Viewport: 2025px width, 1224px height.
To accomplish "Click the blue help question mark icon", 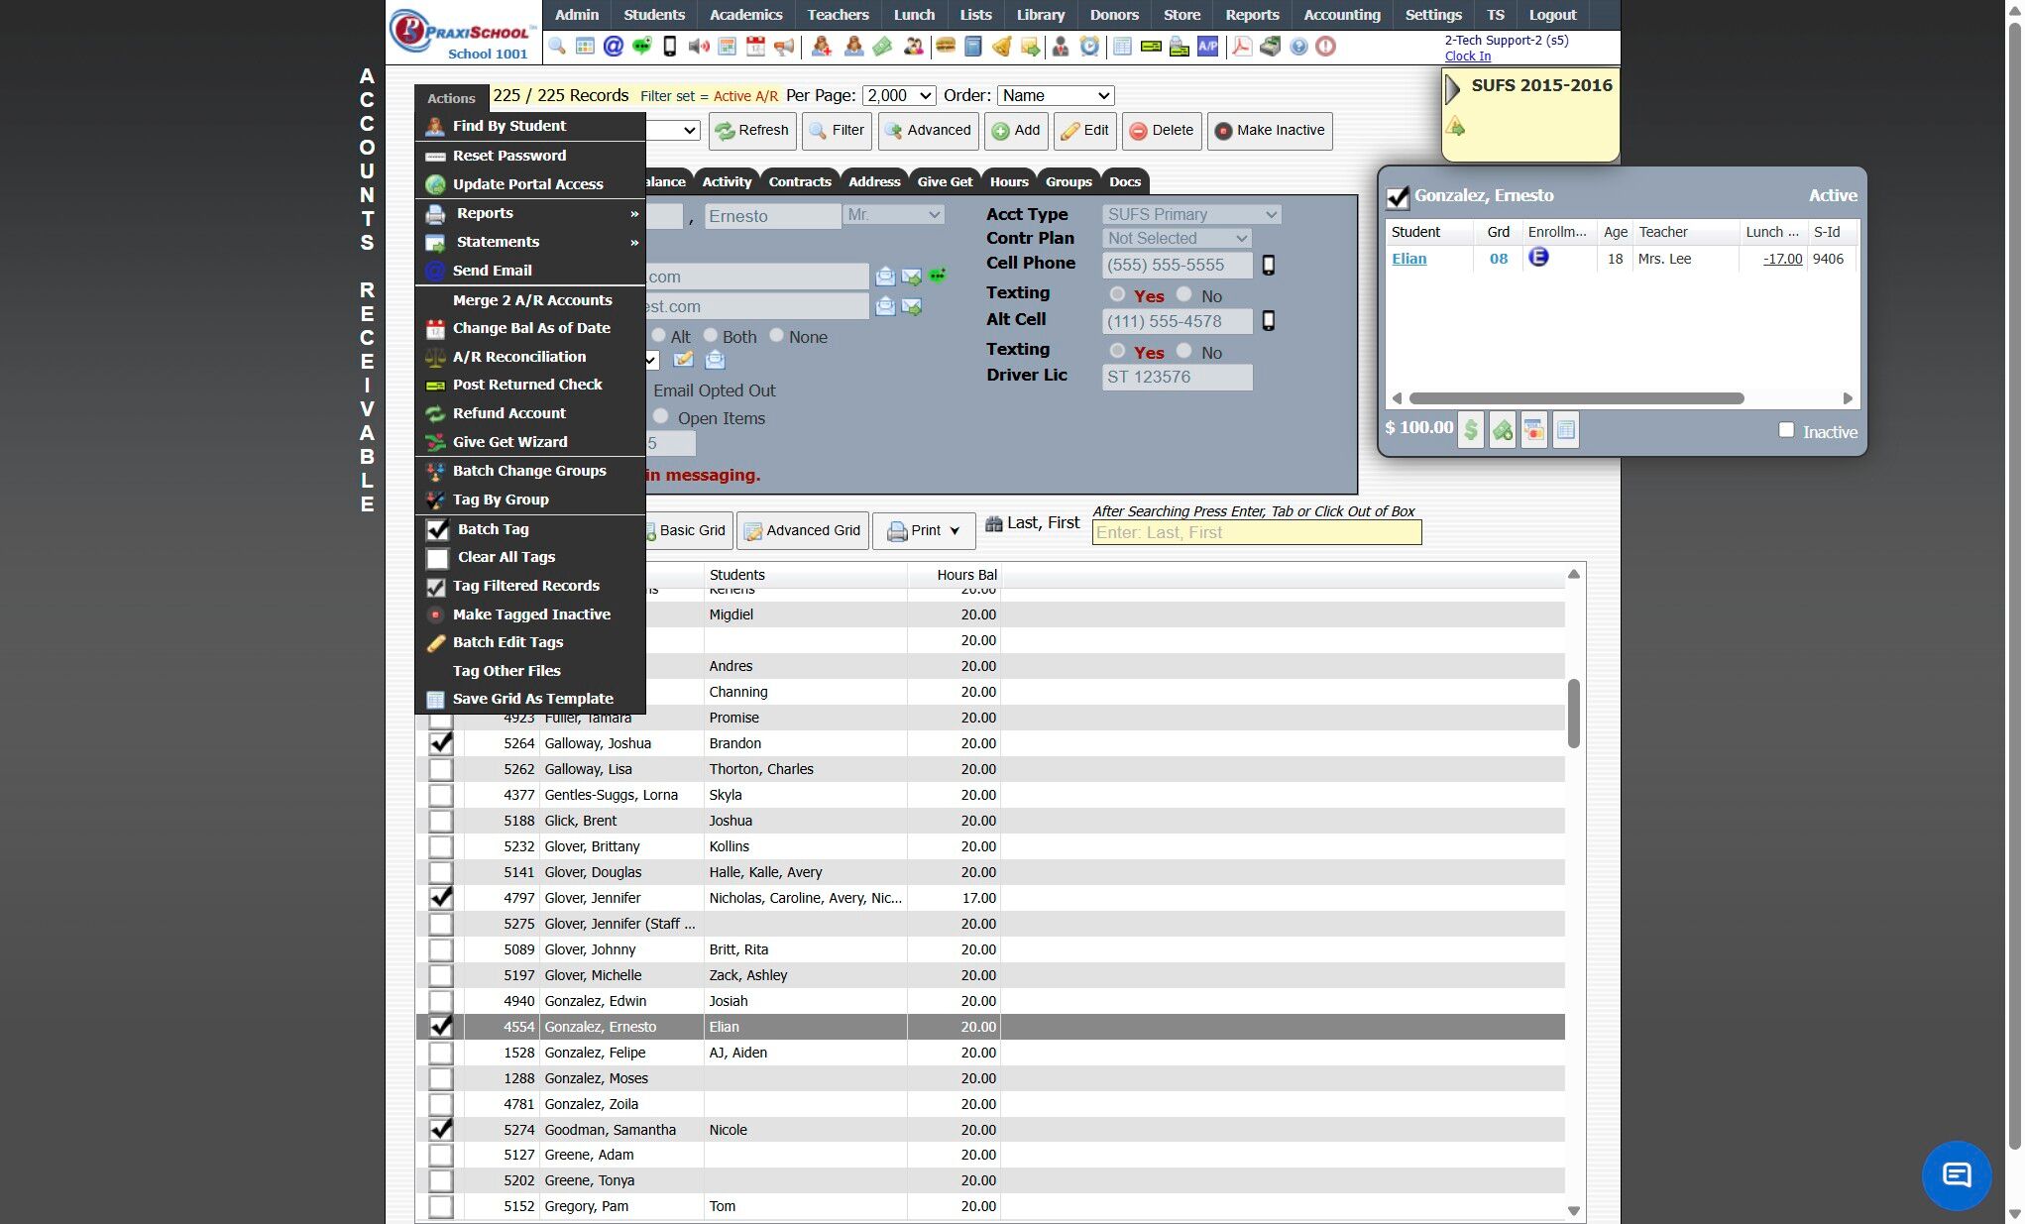I will coord(1298,47).
